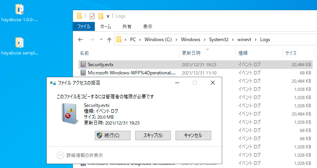The image size is (317, 168).
Task: Select the Security.evtx file row
Action: pyautogui.click(x=195, y=65)
